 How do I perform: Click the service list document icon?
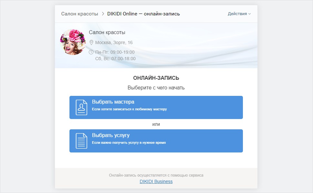pyautogui.click(x=81, y=141)
